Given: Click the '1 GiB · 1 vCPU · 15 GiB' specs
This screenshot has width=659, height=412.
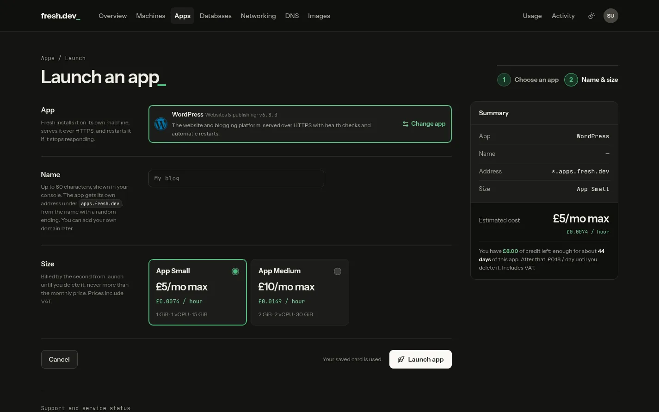Looking at the screenshot, I should click(x=182, y=314).
